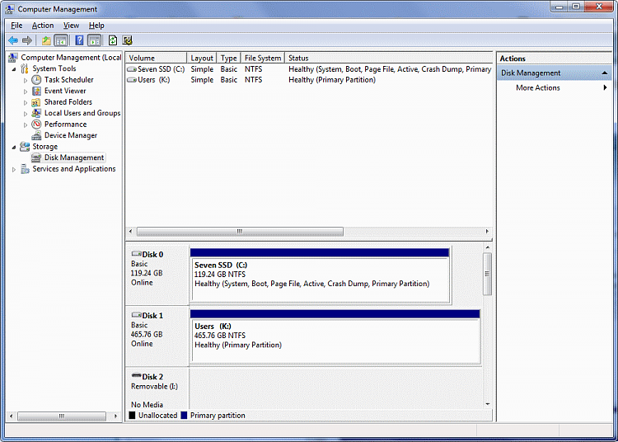Click the disk settings toolbar icon

pyautogui.click(x=127, y=40)
